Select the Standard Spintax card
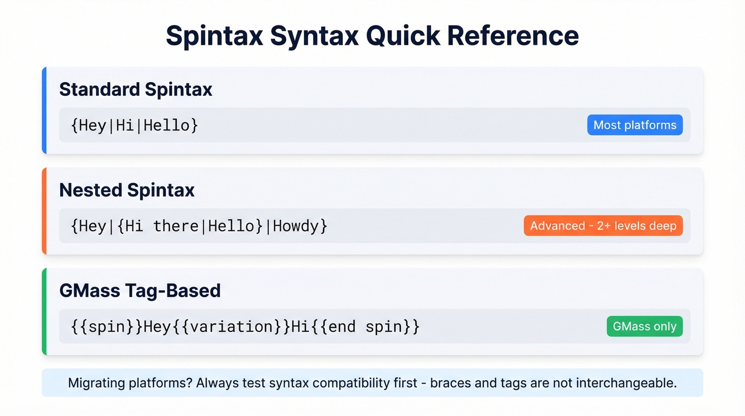Image resolution: width=745 pixels, height=416 pixels. [372, 110]
